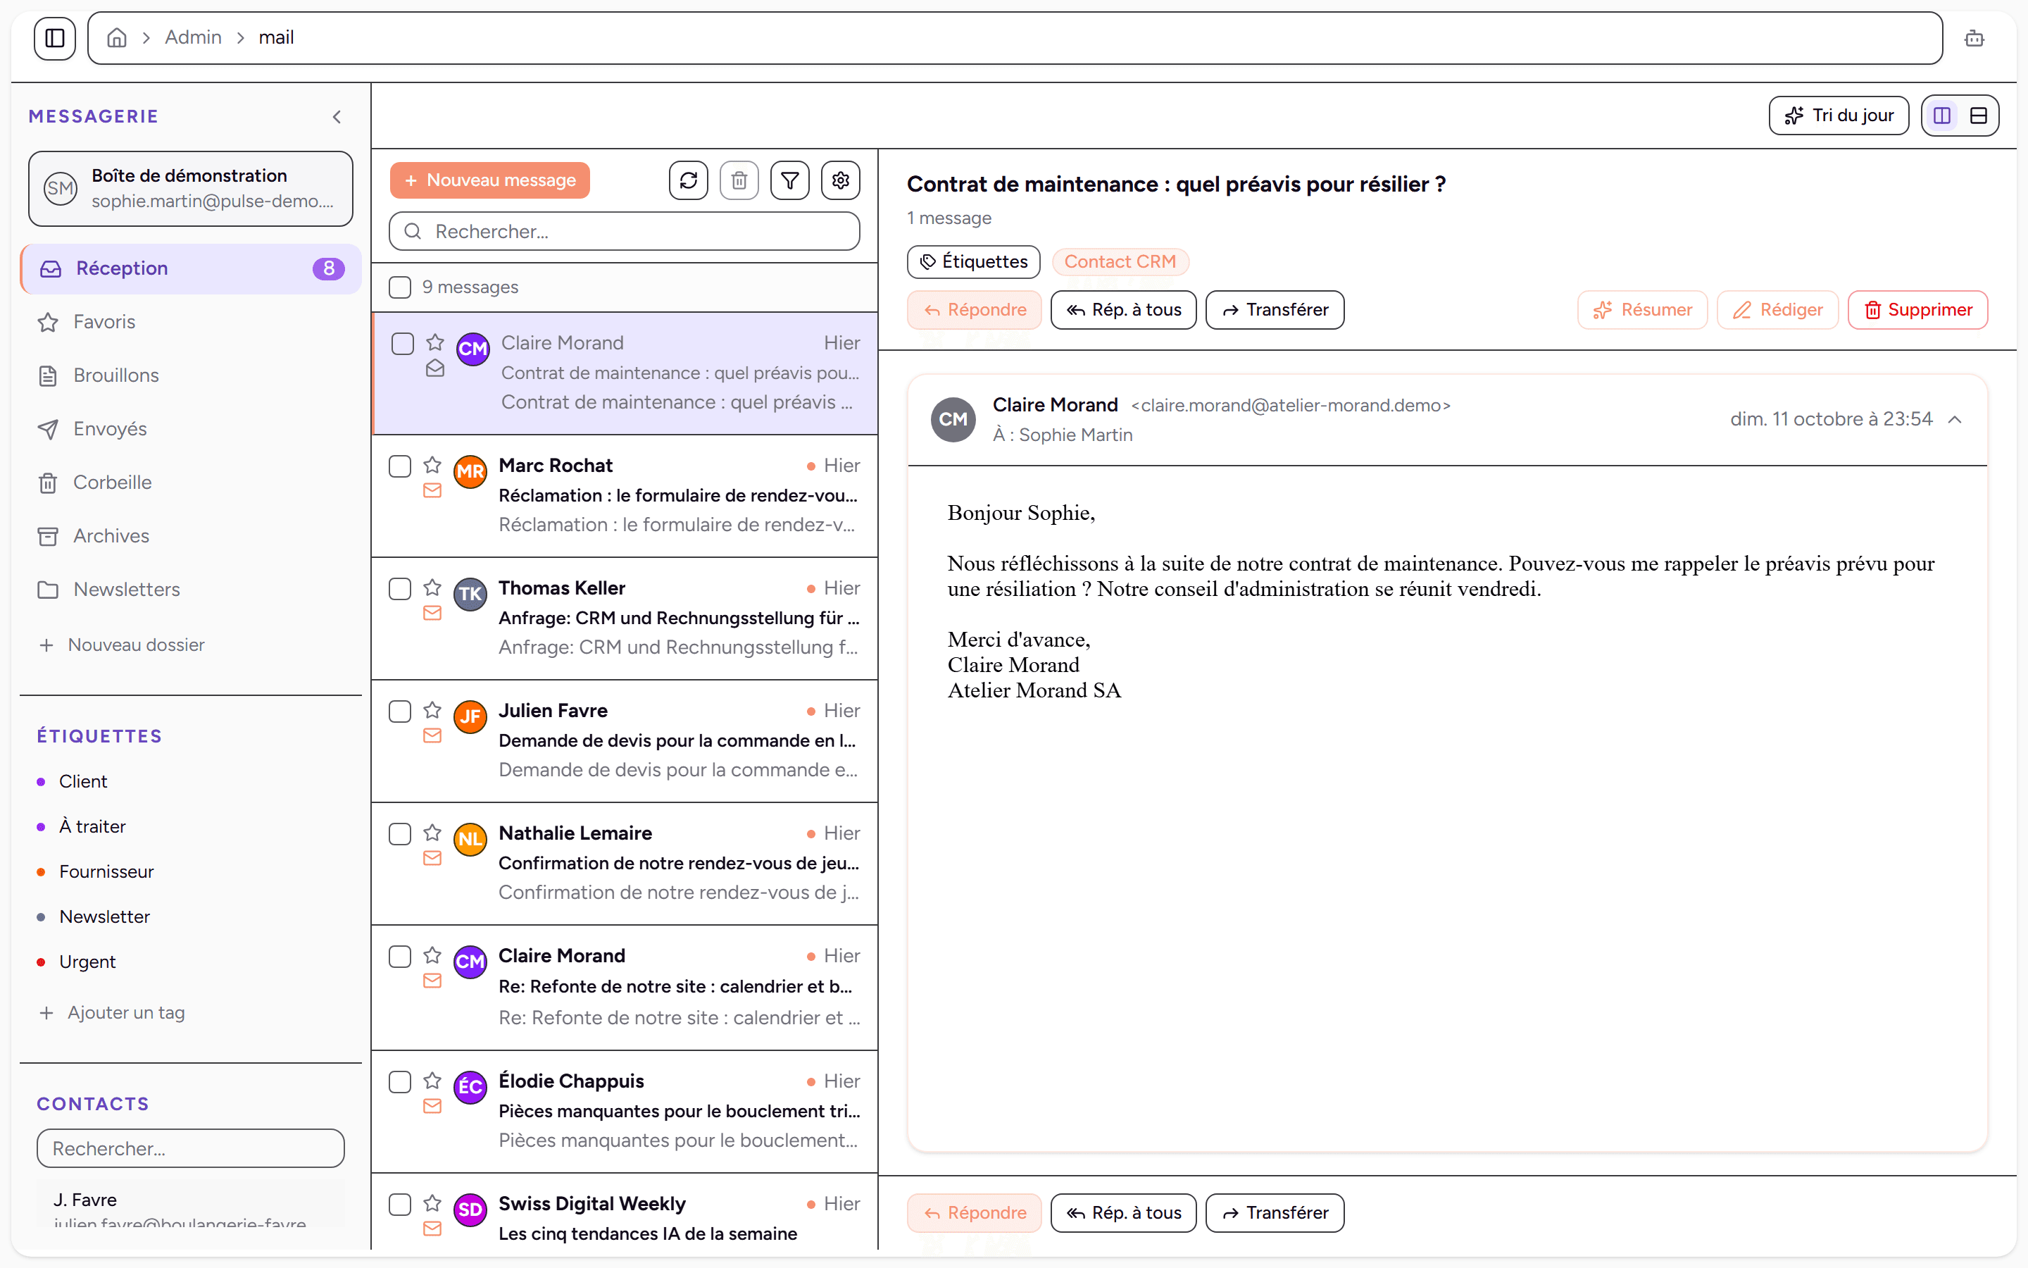Toggle read status on Élodie Chappuis's email

click(x=432, y=1106)
